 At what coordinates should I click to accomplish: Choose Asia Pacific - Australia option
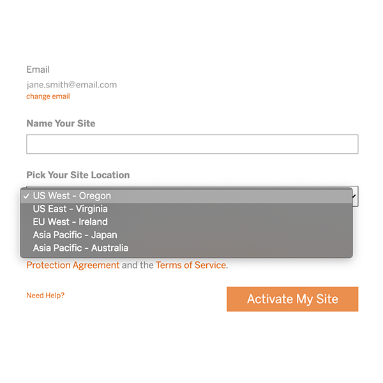(80, 248)
